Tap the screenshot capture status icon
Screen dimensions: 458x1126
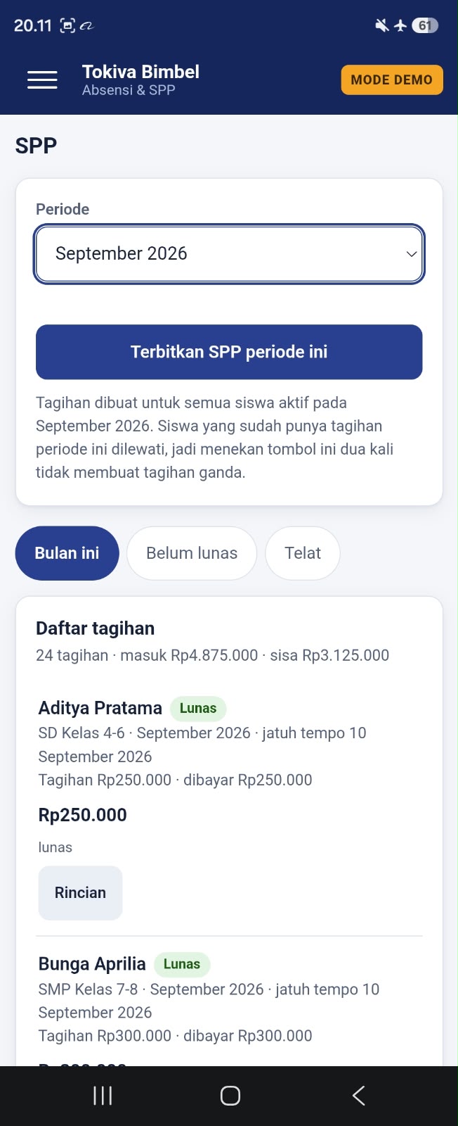tap(67, 26)
